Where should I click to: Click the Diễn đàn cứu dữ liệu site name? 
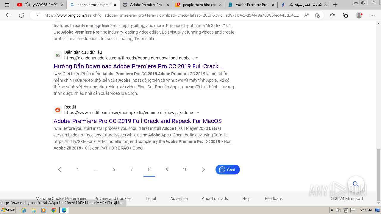click(x=83, y=52)
